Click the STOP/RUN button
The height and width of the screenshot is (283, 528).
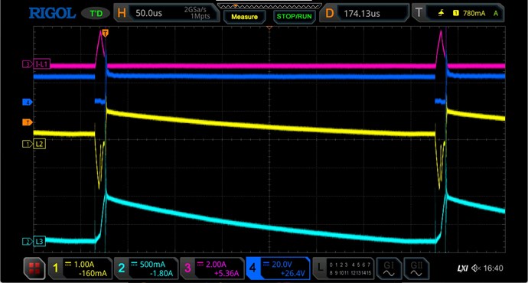295,17
